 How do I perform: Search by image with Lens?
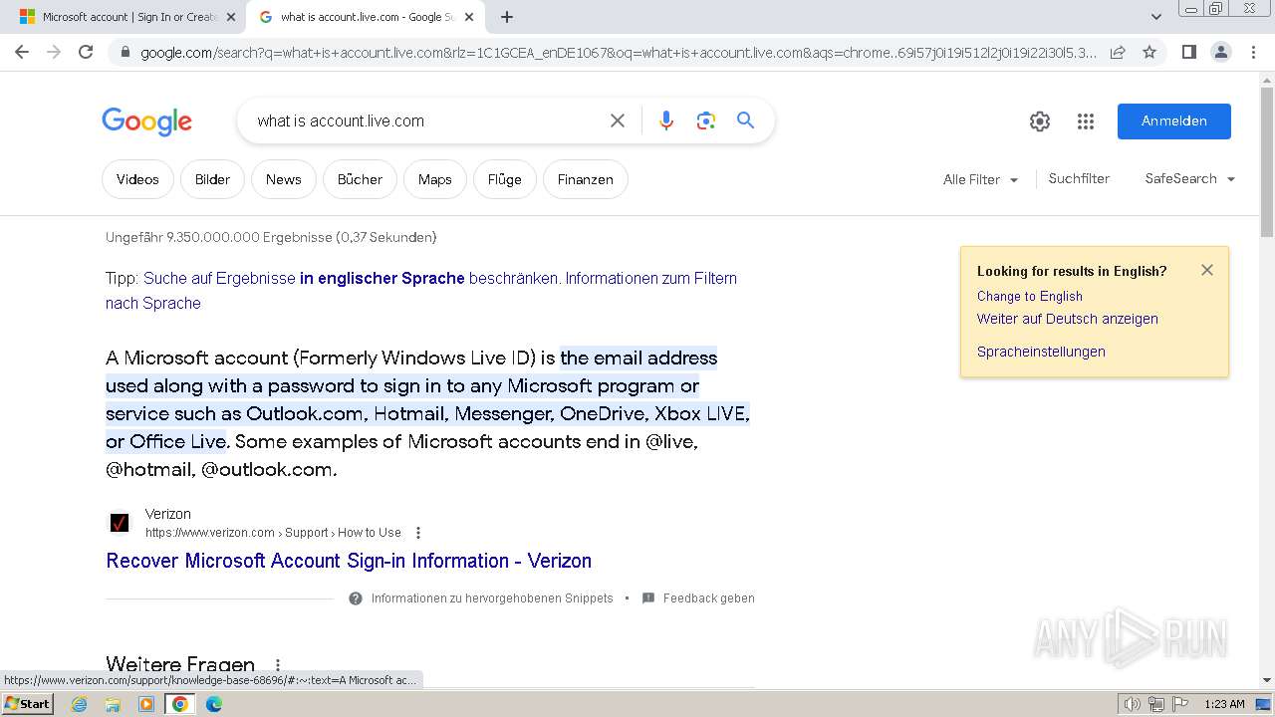[x=706, y=120]
